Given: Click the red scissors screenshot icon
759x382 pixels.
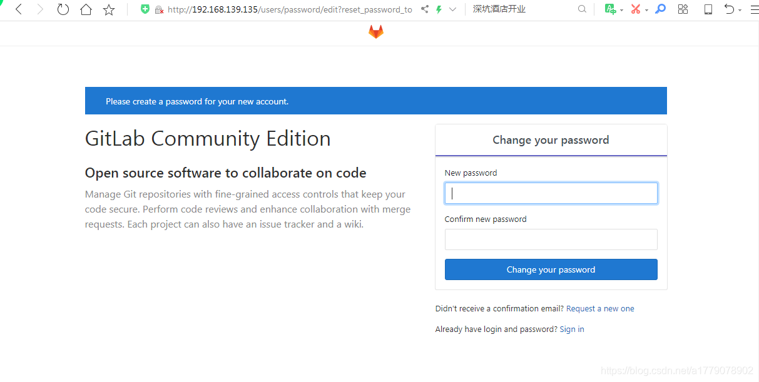Looking at the screenshot, I should [x=636, y=9].
